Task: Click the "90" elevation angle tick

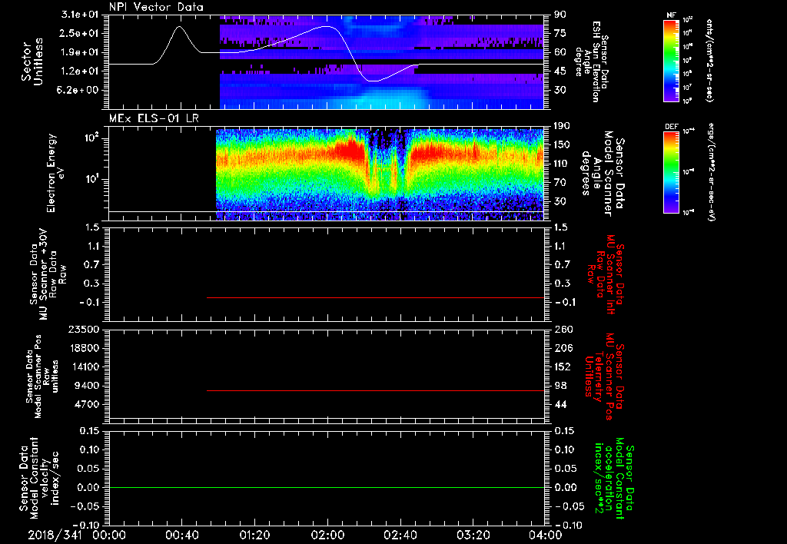Action: pyautogui.click(x=560, y=15)
